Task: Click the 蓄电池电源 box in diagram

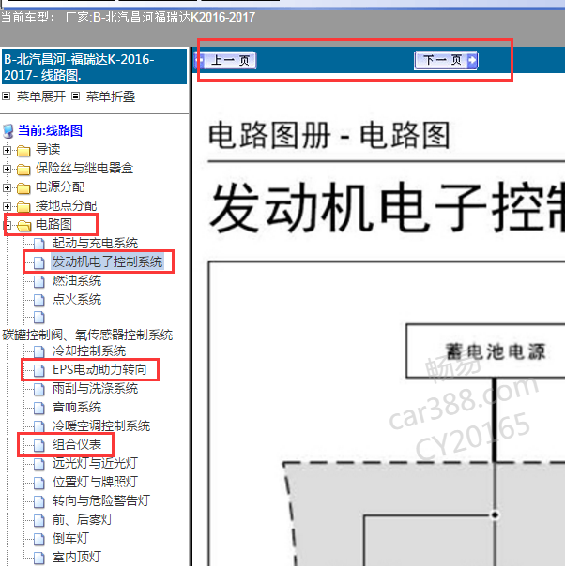Action: (x=485, y=351)
